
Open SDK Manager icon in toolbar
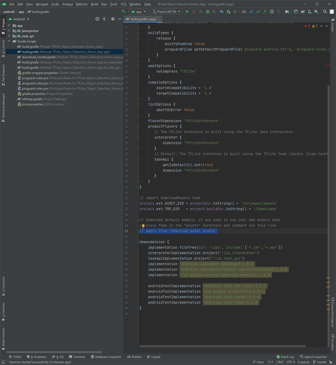[316, 12]
